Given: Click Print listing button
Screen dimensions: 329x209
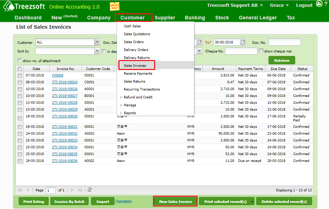Looking at the screenshot, I should (33, 202).
